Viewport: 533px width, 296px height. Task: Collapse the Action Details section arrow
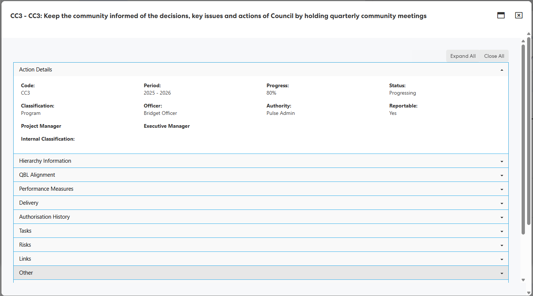pos(502,70)
